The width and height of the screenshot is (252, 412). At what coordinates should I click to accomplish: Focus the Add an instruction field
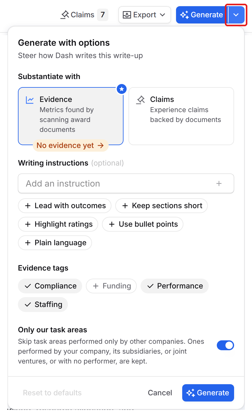pyautogui.click(x=126, y=183)
